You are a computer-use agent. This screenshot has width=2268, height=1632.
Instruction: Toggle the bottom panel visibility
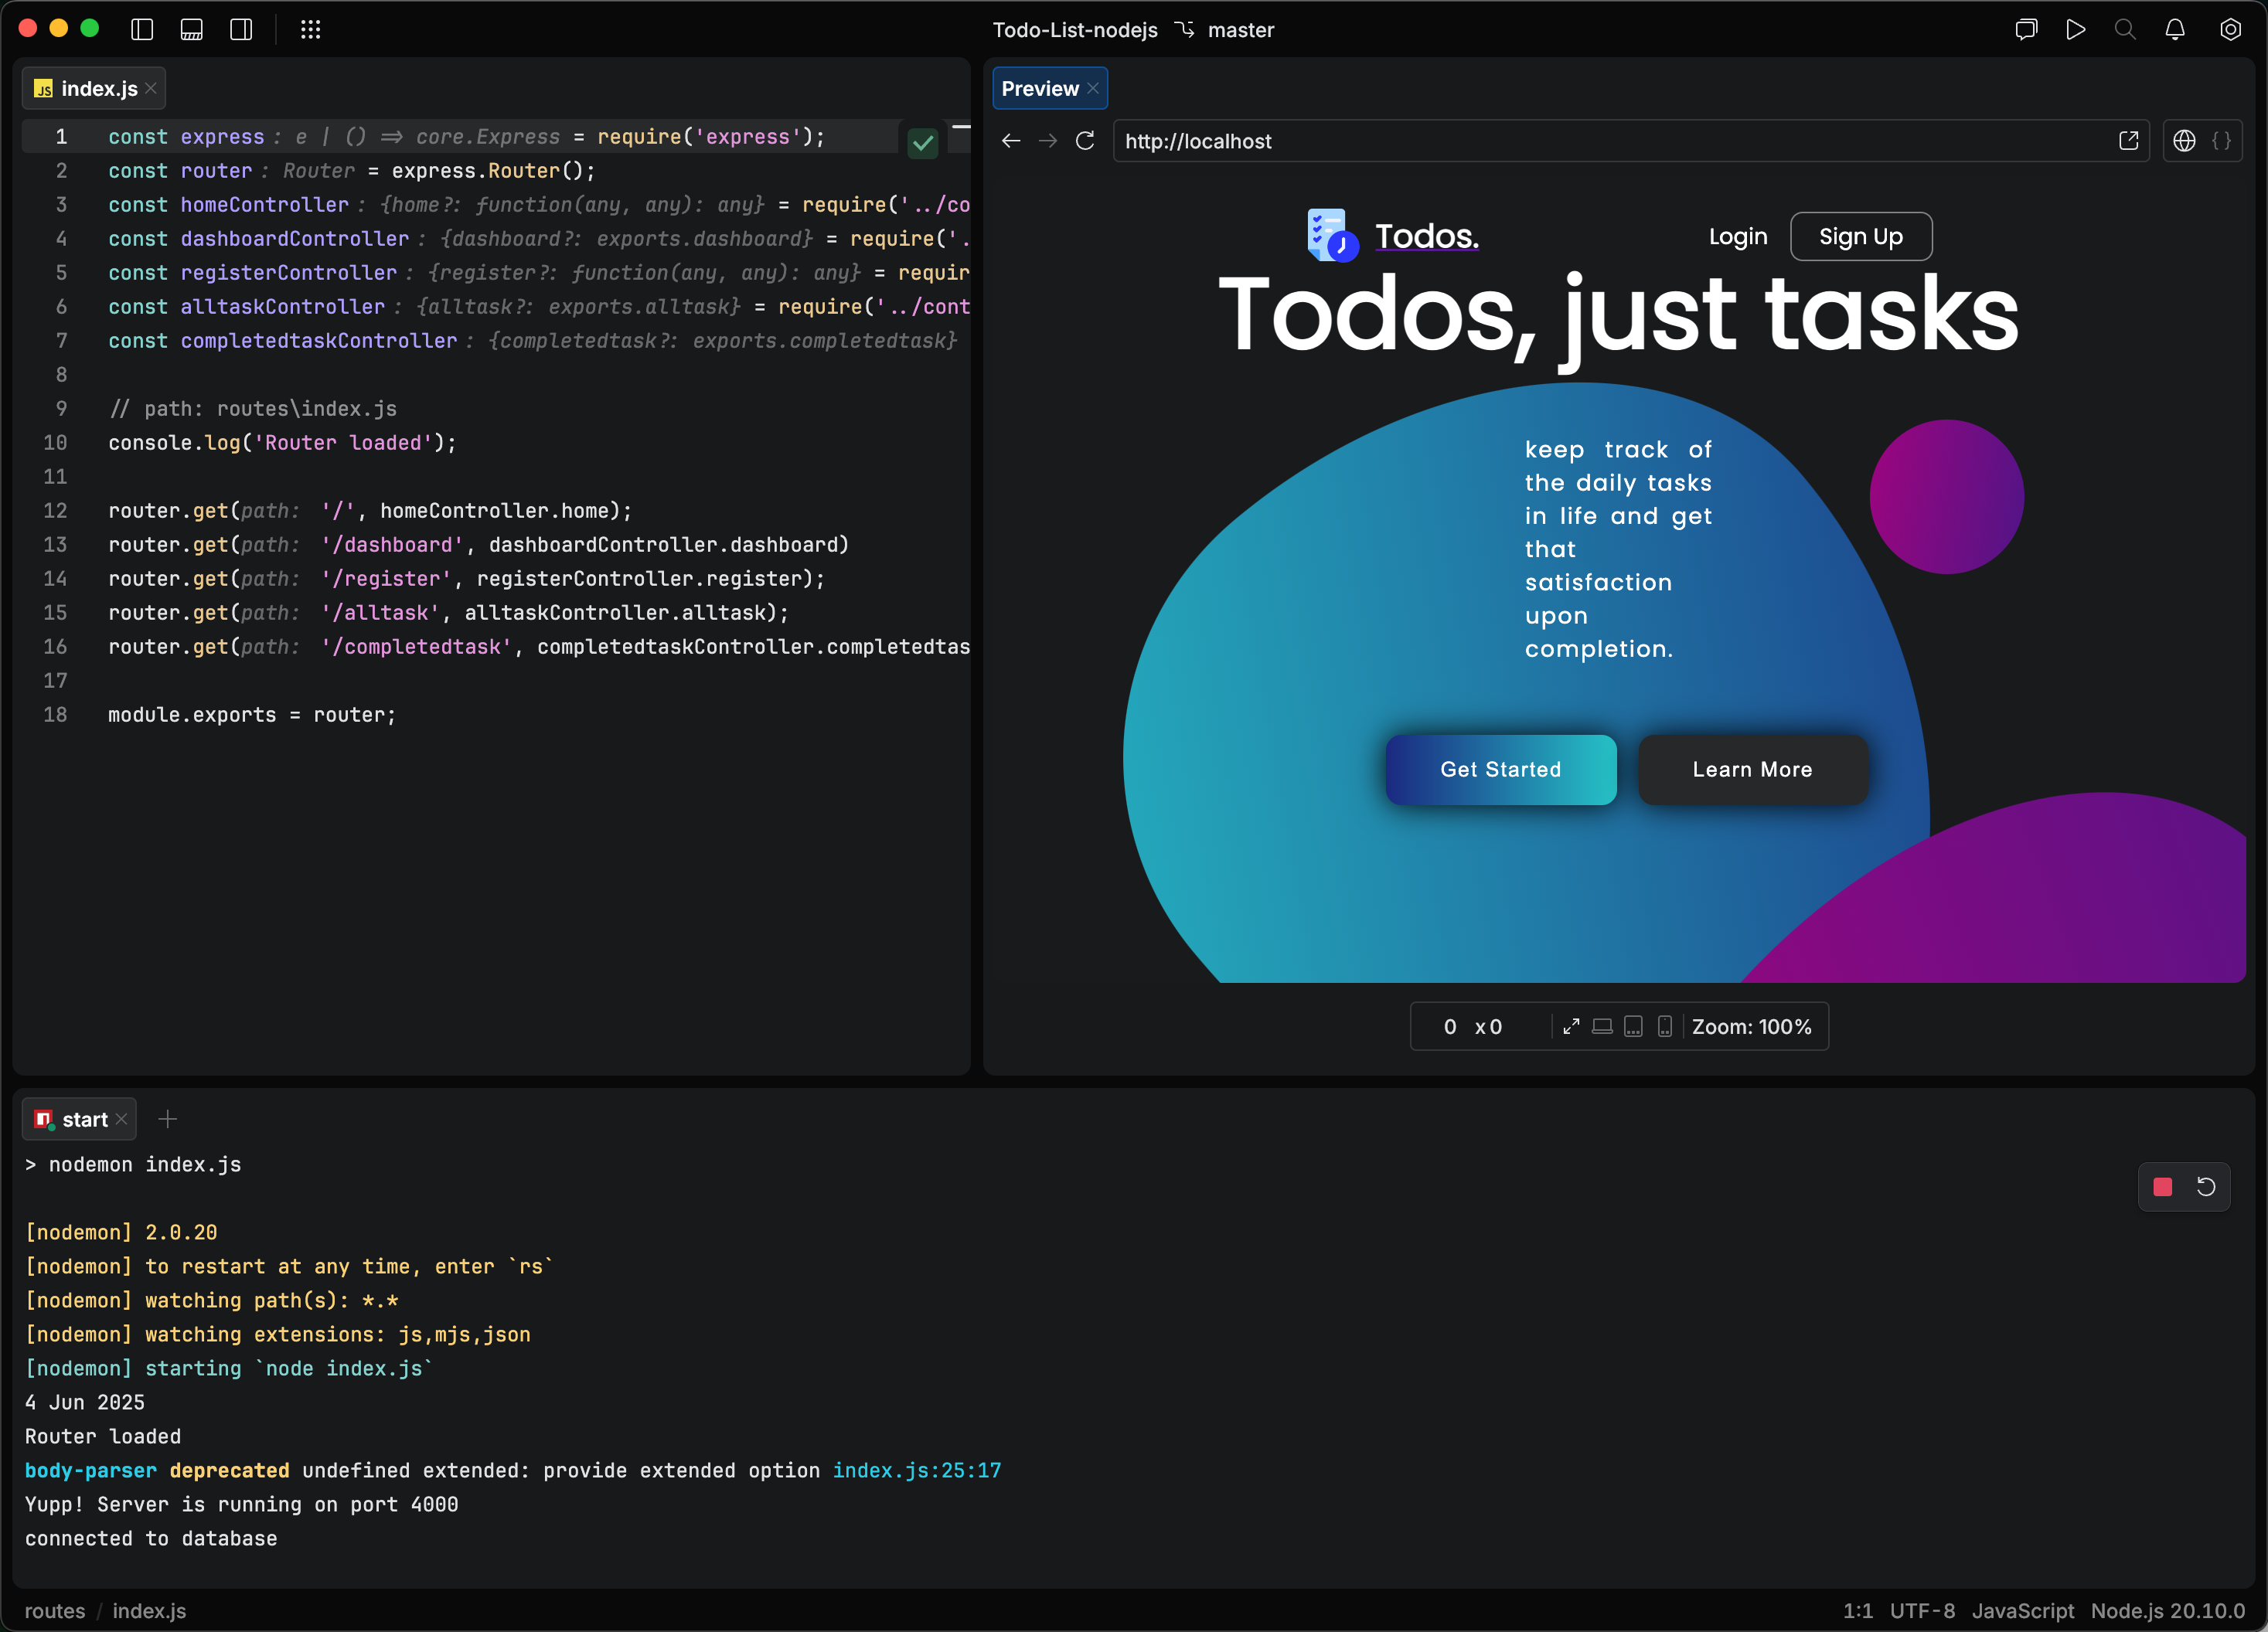click(x=191, y=30)
